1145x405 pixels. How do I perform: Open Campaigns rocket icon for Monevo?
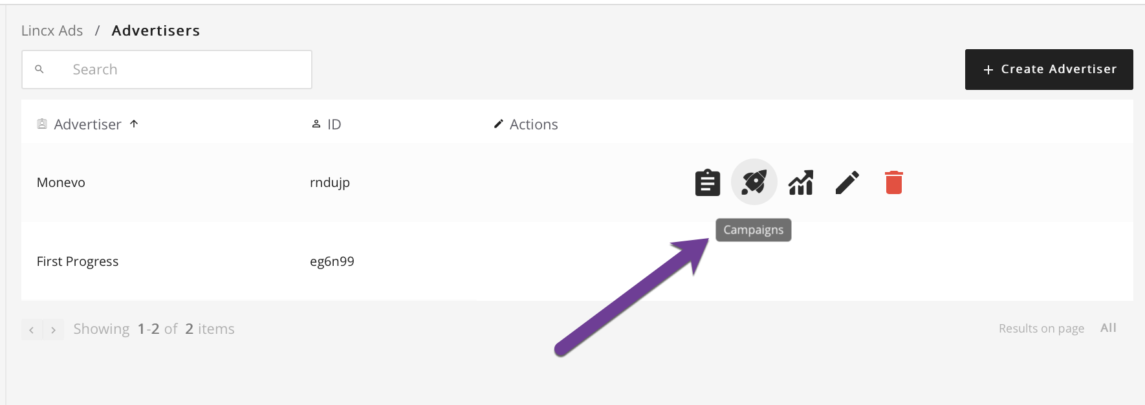(754, 182)
